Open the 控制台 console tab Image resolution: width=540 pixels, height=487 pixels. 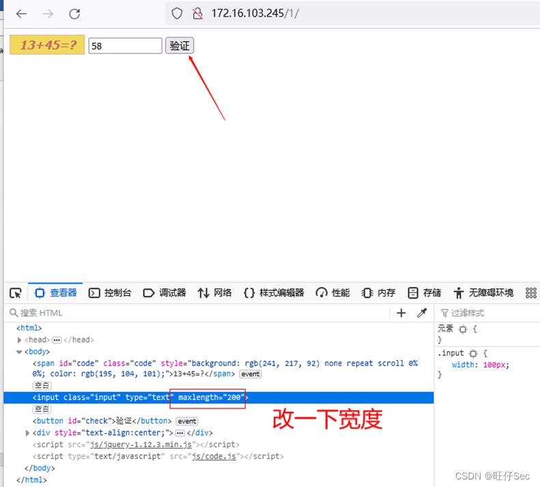click(x=110, y=293)
